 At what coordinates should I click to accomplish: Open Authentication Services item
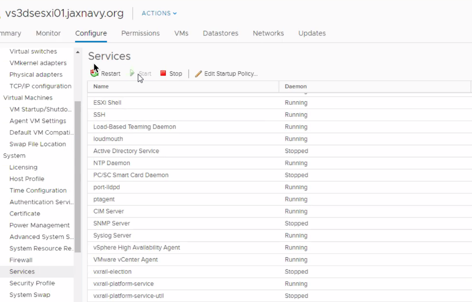pos(41,202)
